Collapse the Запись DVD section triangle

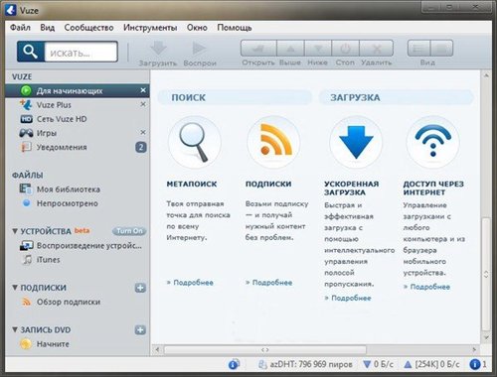click(15, 329)
